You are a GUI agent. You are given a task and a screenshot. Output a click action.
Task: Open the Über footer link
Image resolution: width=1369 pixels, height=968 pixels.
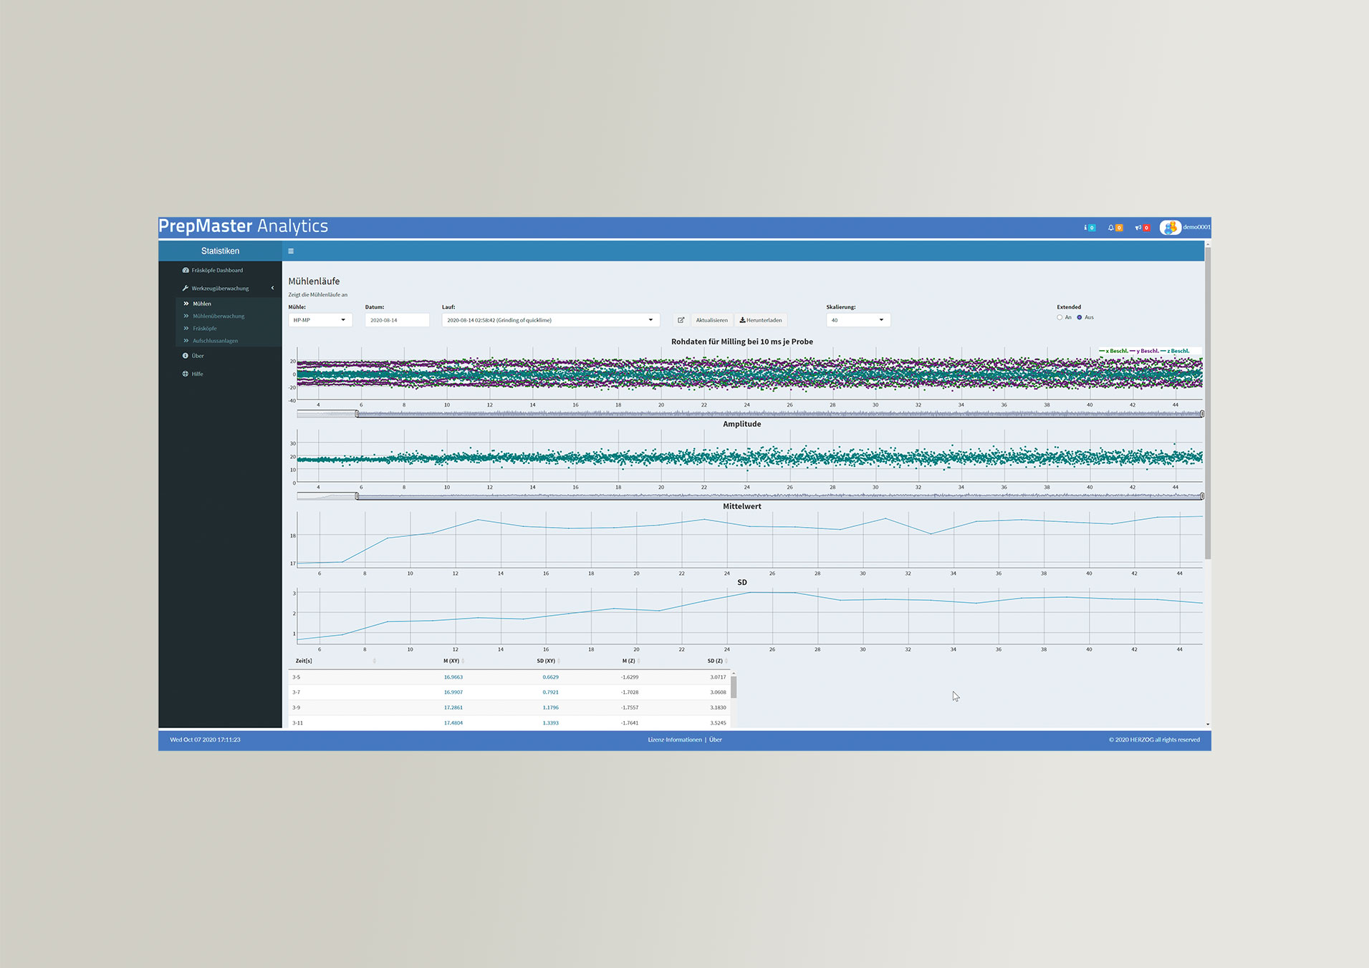pyautogui.click(x=716, y=740)
